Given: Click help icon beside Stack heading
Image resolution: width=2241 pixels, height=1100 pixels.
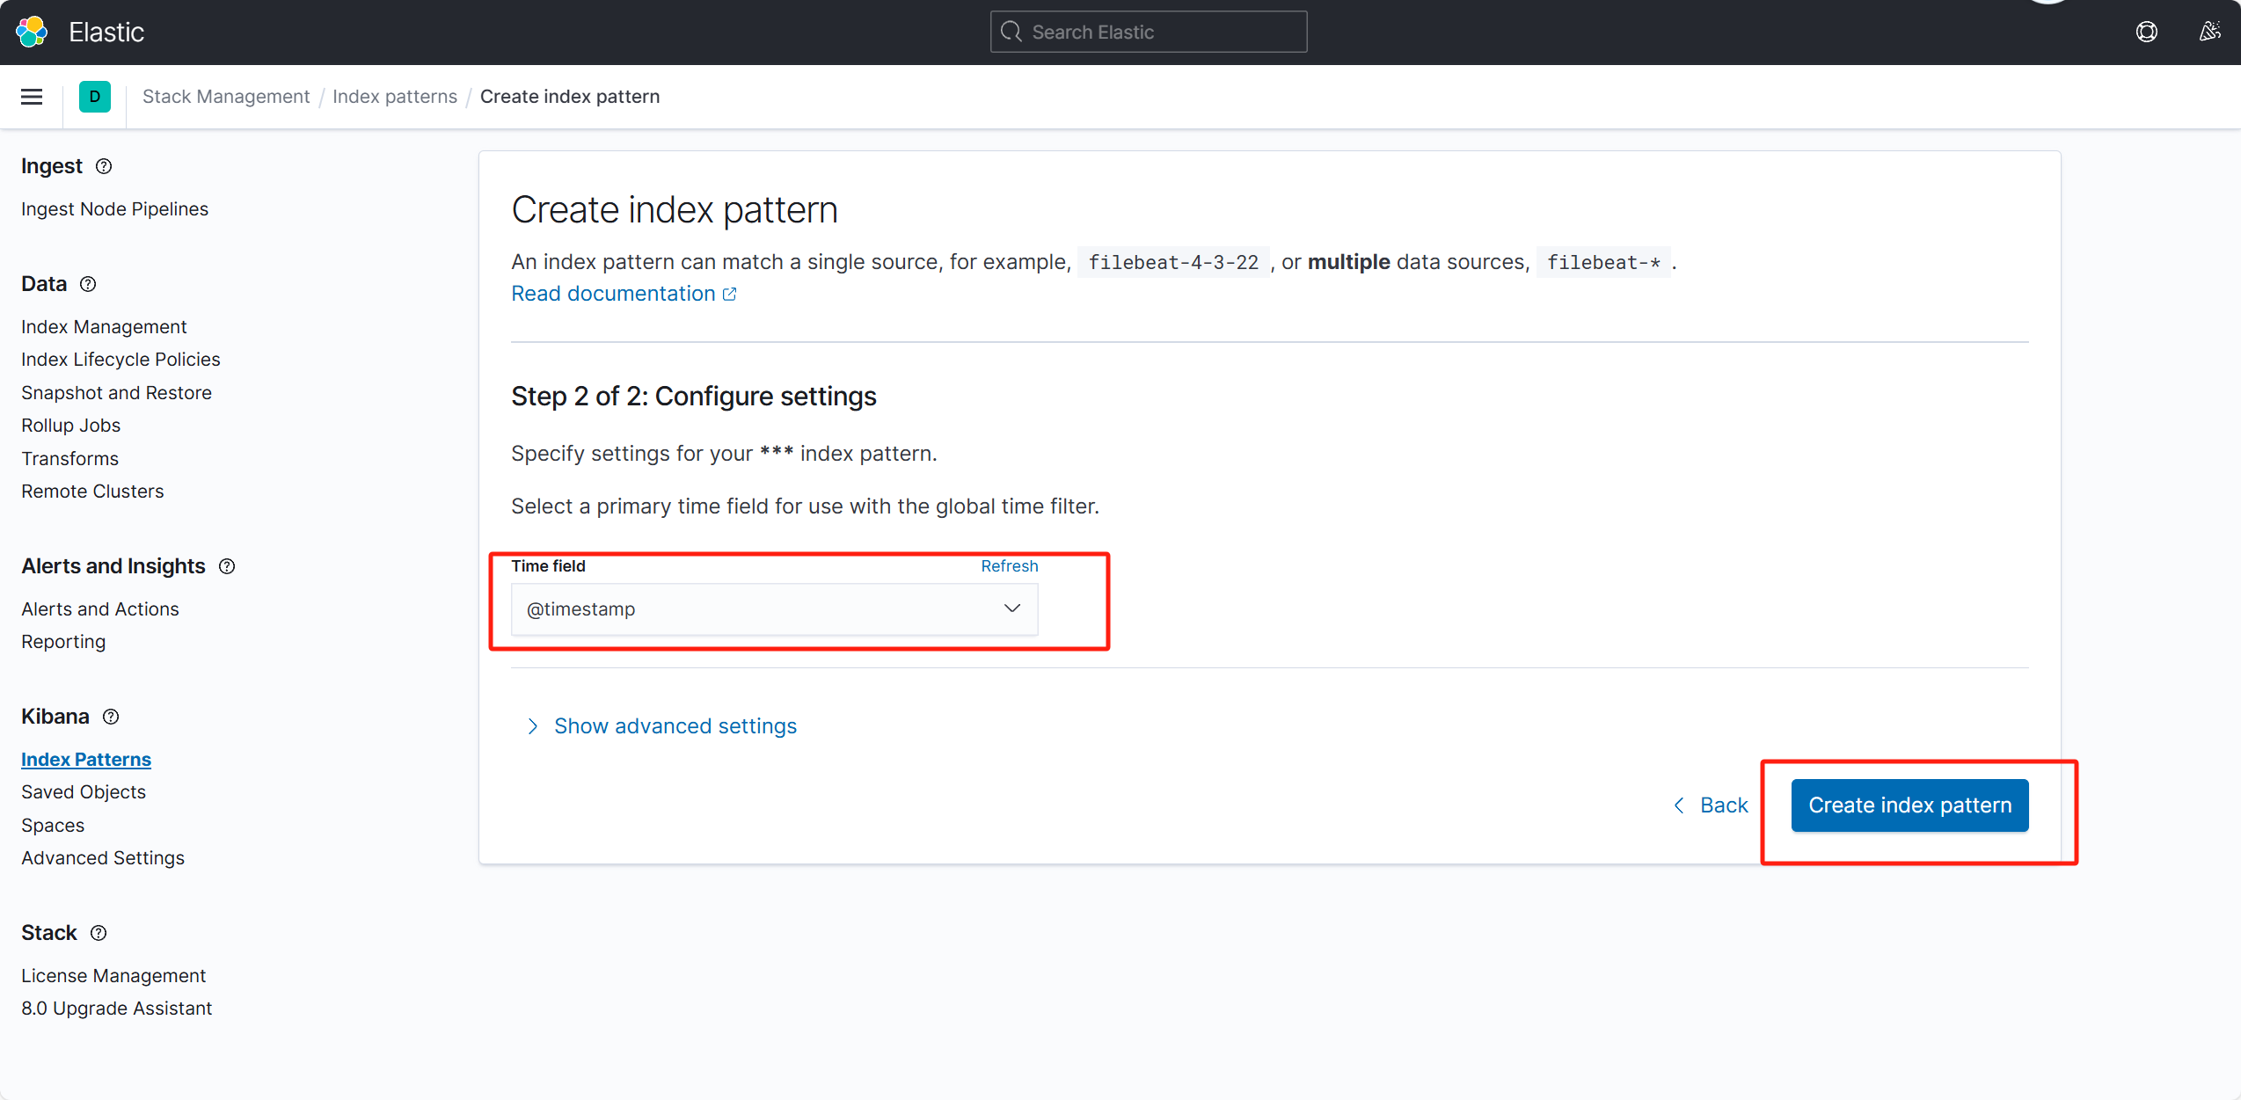Looking at the screenshot, I should (x=99, y=933).
